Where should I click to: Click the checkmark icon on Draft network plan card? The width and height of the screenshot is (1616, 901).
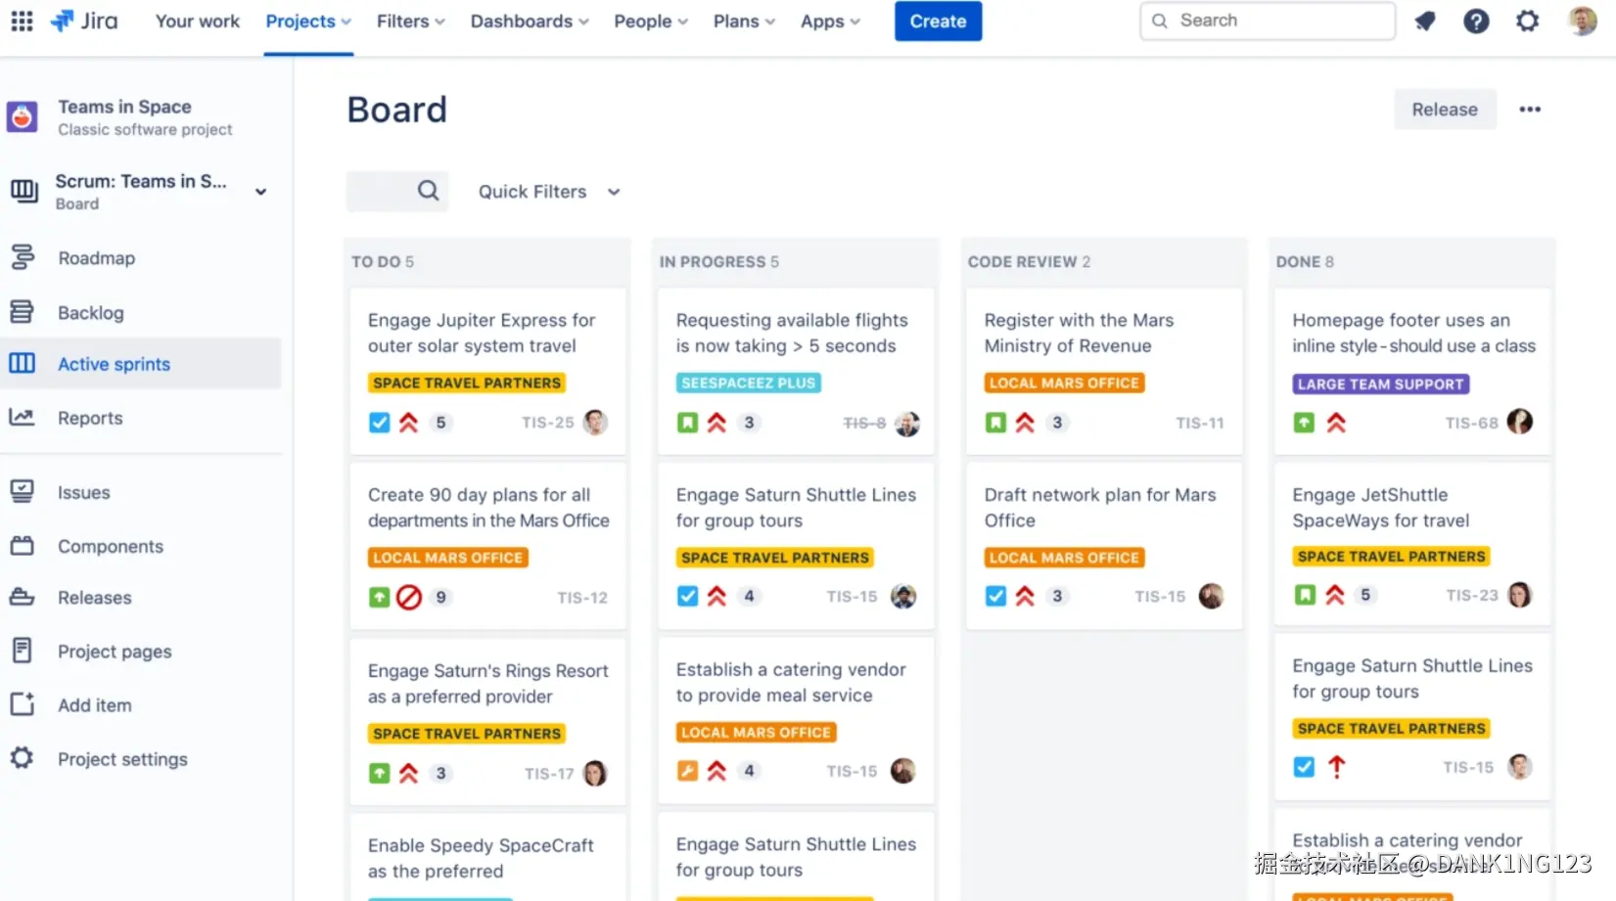click(x=995, y=596)
